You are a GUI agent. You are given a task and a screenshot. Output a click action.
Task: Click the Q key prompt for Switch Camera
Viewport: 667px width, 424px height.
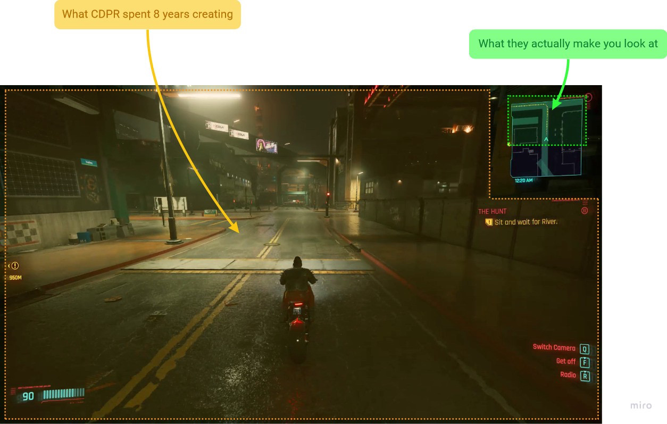pyautogui.click(x=585, y=349)
